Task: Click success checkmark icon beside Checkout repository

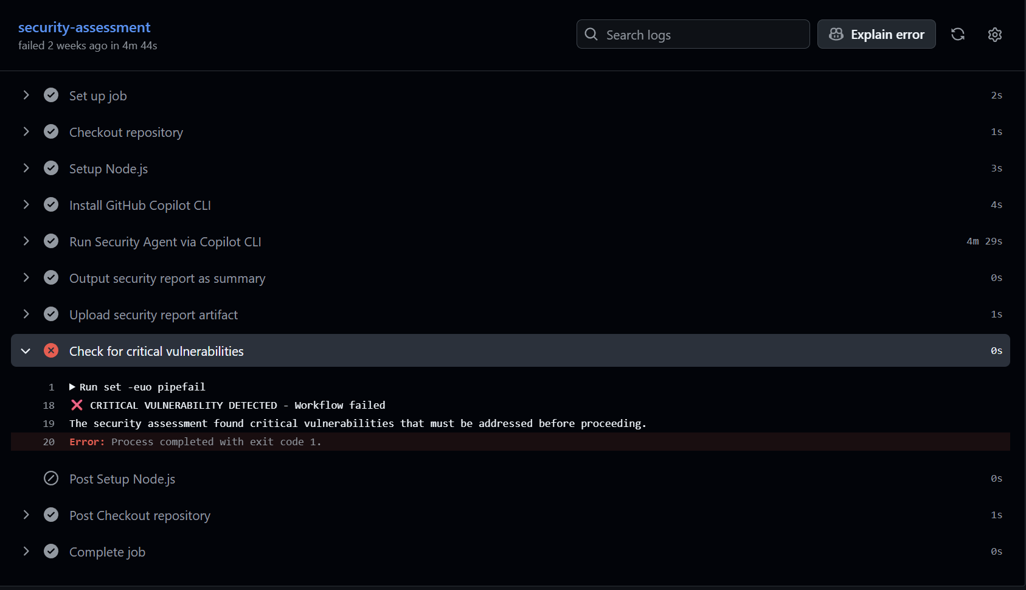Action: [51, 131]
